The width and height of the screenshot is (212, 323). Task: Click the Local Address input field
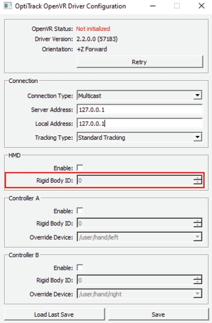[140, 124]
